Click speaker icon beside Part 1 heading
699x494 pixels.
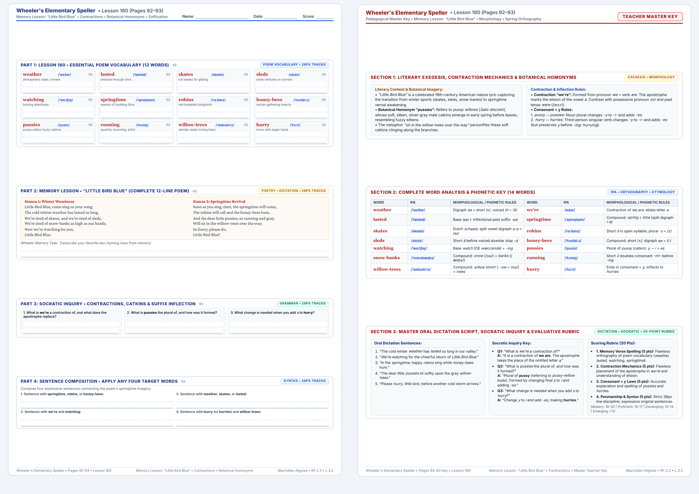[174, 65]
